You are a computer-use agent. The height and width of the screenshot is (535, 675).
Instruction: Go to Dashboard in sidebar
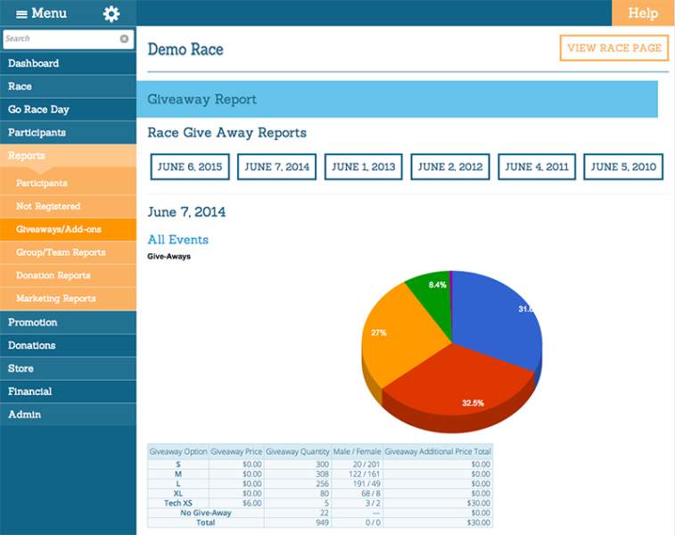tap(33, 63)
